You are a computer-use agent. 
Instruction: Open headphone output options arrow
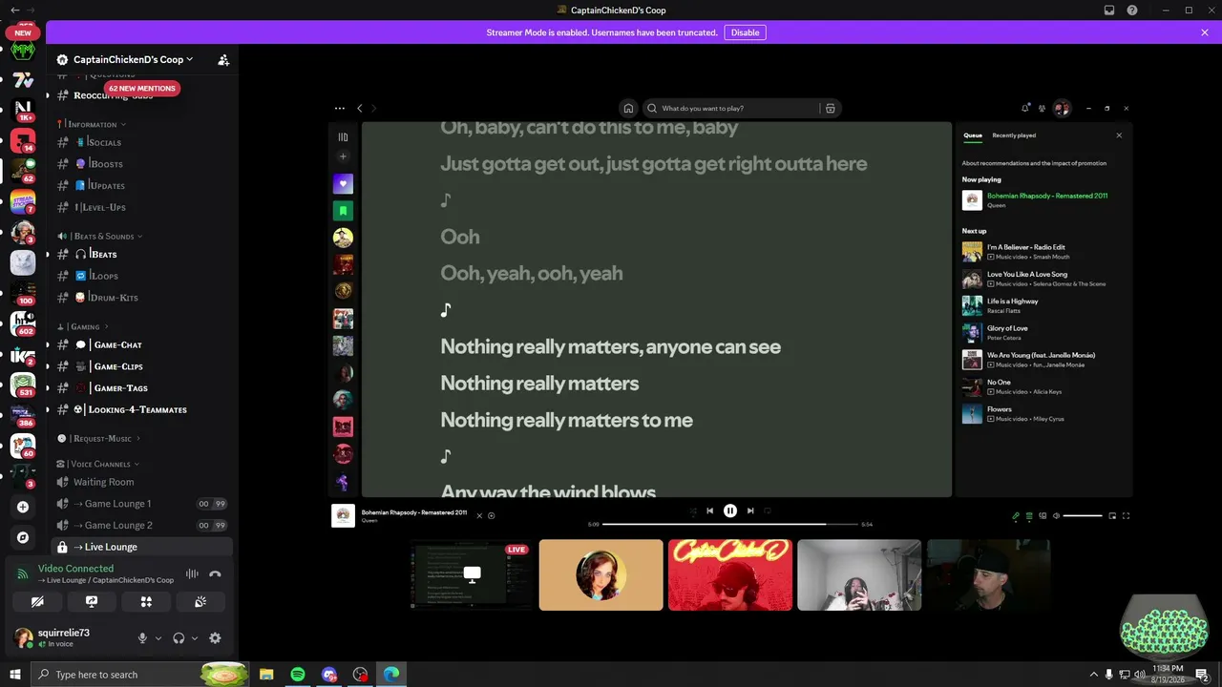point(195,638)
